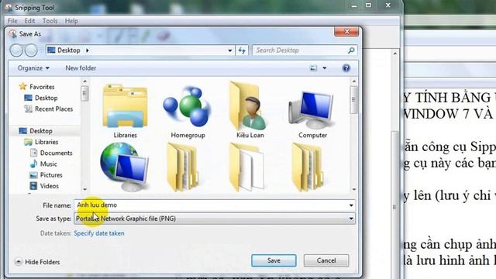Select the folder icon below Computer
The width and height of the screenshot is (496, 279).
[308, 167]
